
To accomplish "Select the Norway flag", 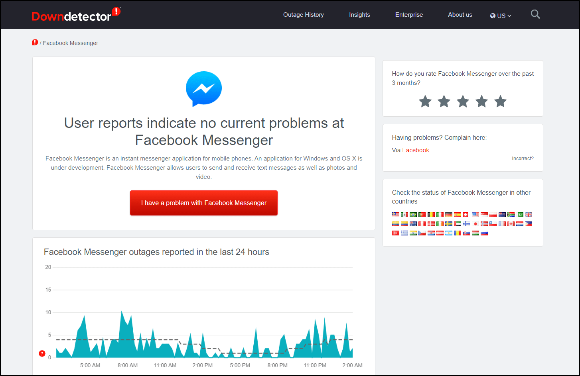I will [484, 224].
